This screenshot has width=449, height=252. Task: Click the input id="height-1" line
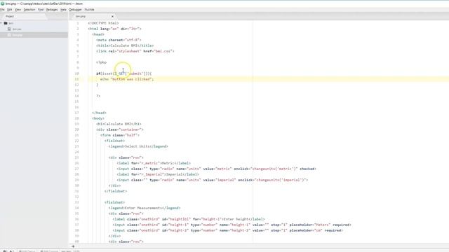pyautogui.click(x=232, y=225)
